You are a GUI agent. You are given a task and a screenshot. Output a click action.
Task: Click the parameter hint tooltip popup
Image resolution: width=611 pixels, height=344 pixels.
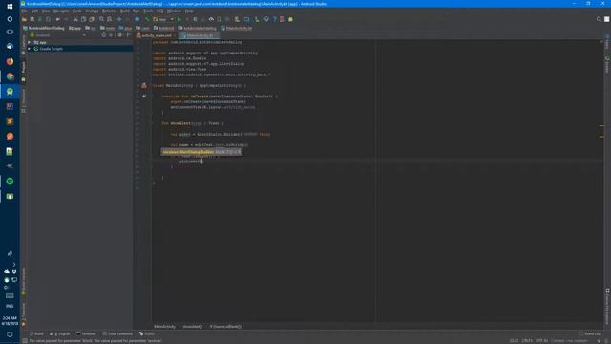pyautogui.click(x=201, y=152)
